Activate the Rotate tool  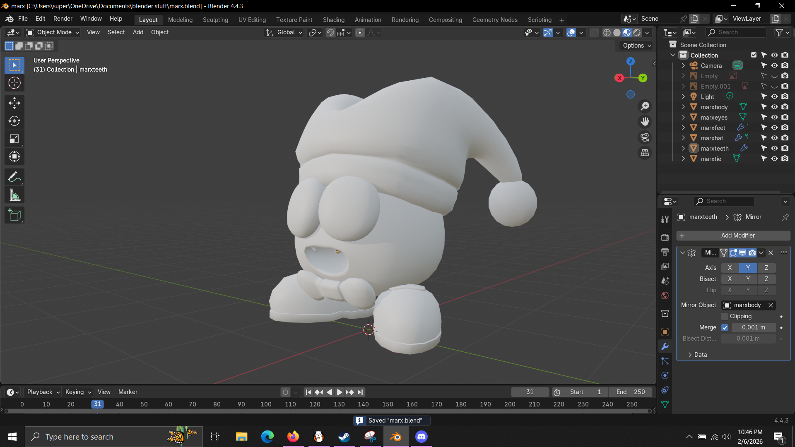(x=14, y=121)
